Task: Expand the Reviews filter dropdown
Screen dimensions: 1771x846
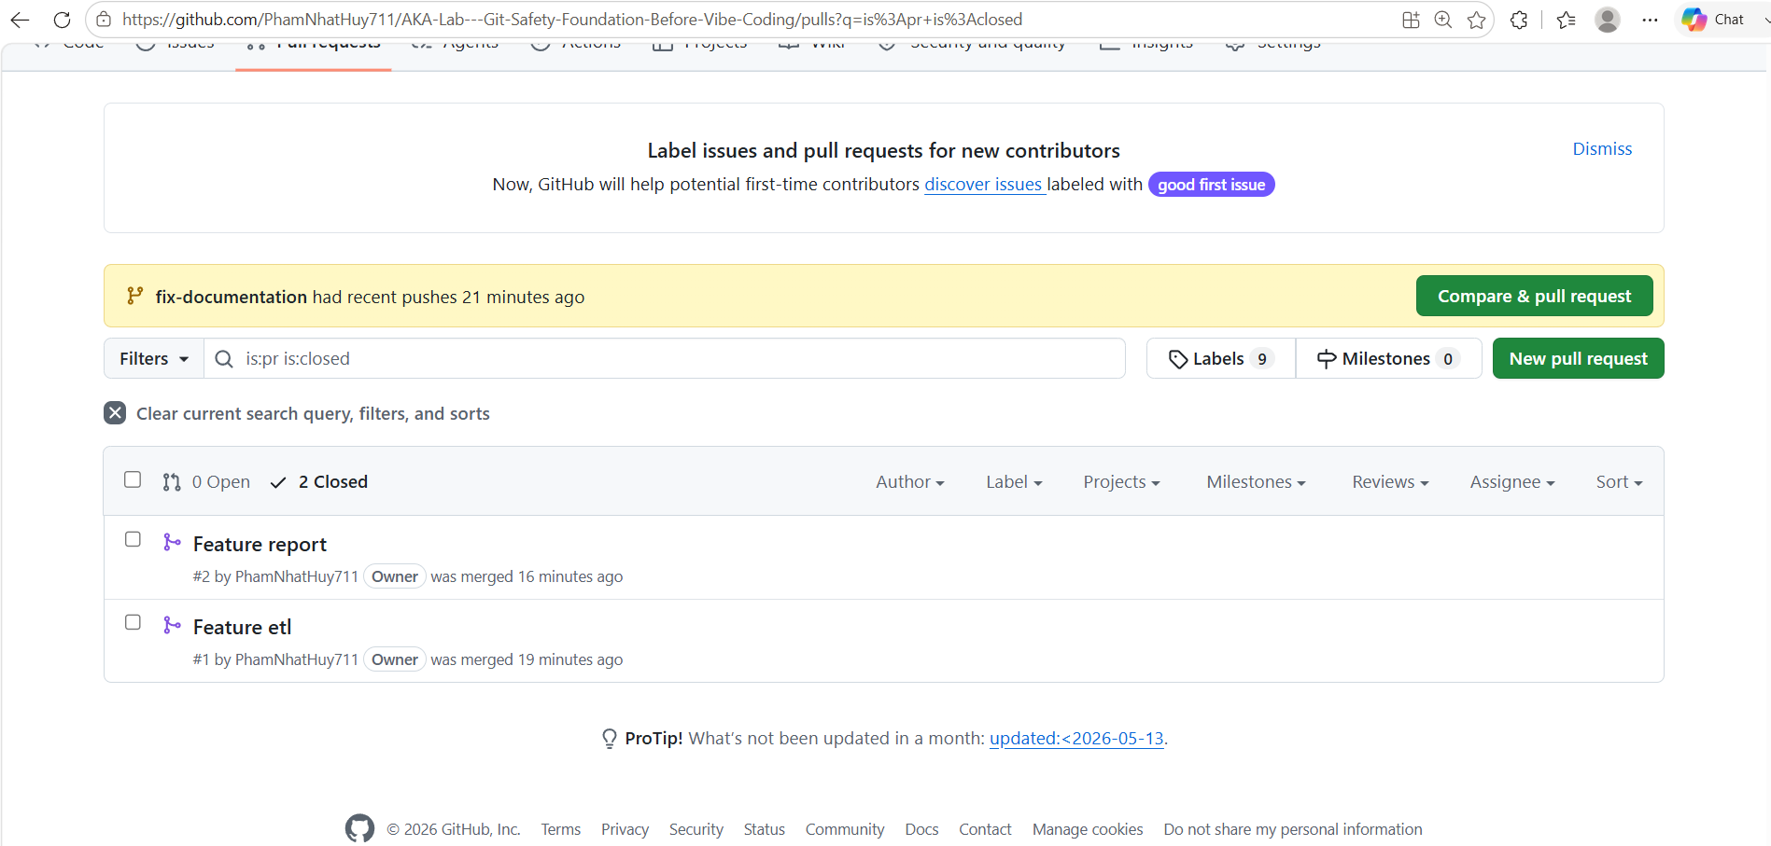Action: tap(1390, 482)
